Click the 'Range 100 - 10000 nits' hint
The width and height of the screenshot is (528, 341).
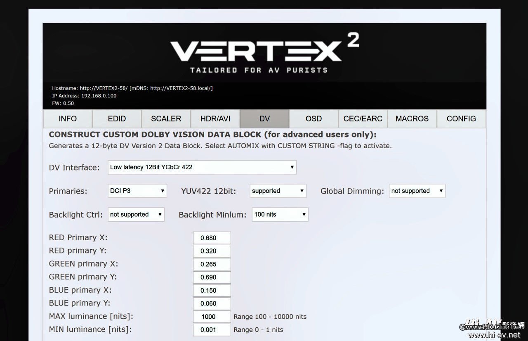click(270, 317)
